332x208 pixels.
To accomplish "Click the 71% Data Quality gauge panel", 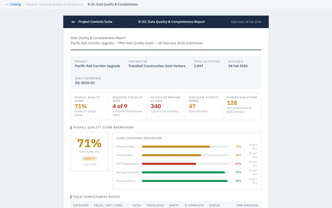I will 89,152.
